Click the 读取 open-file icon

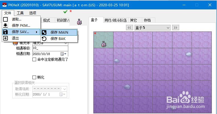point(5,19)
